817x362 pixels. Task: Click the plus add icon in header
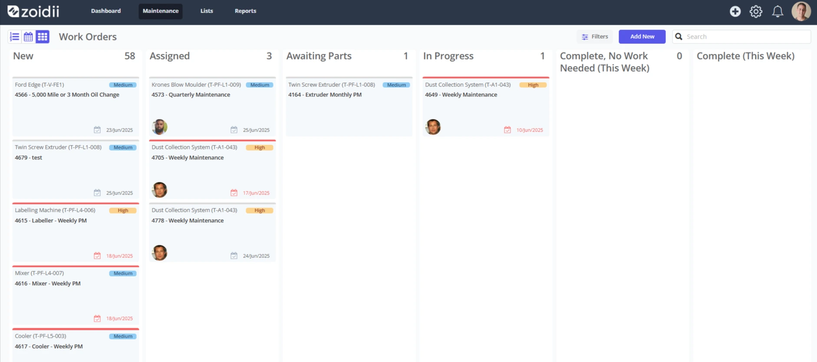[x=735, y=11]
